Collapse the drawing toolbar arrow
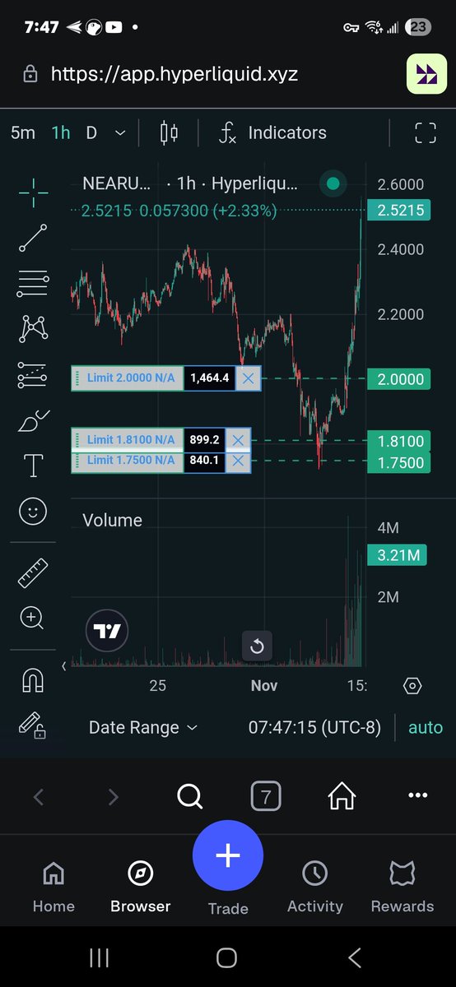Screen dimensions: 456x987 (64, 666)
